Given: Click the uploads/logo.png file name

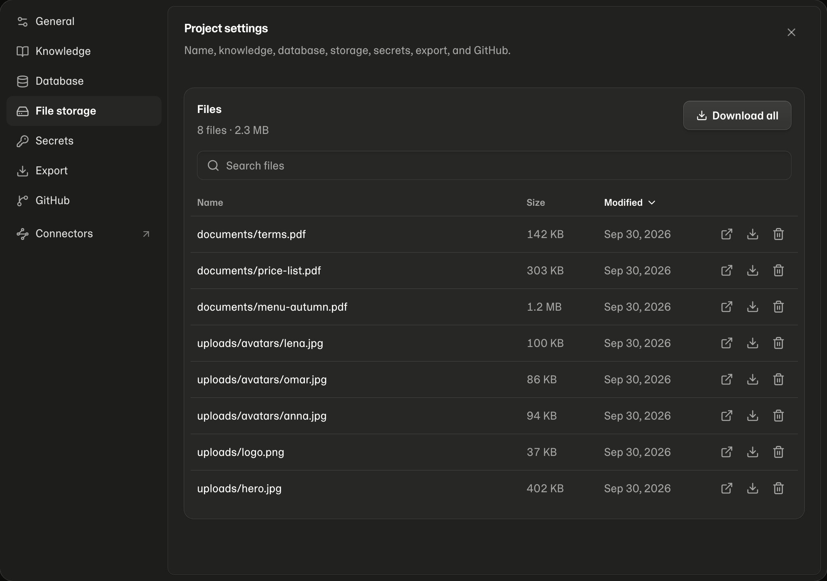Looking at the screenshot, I should [241, 452].
